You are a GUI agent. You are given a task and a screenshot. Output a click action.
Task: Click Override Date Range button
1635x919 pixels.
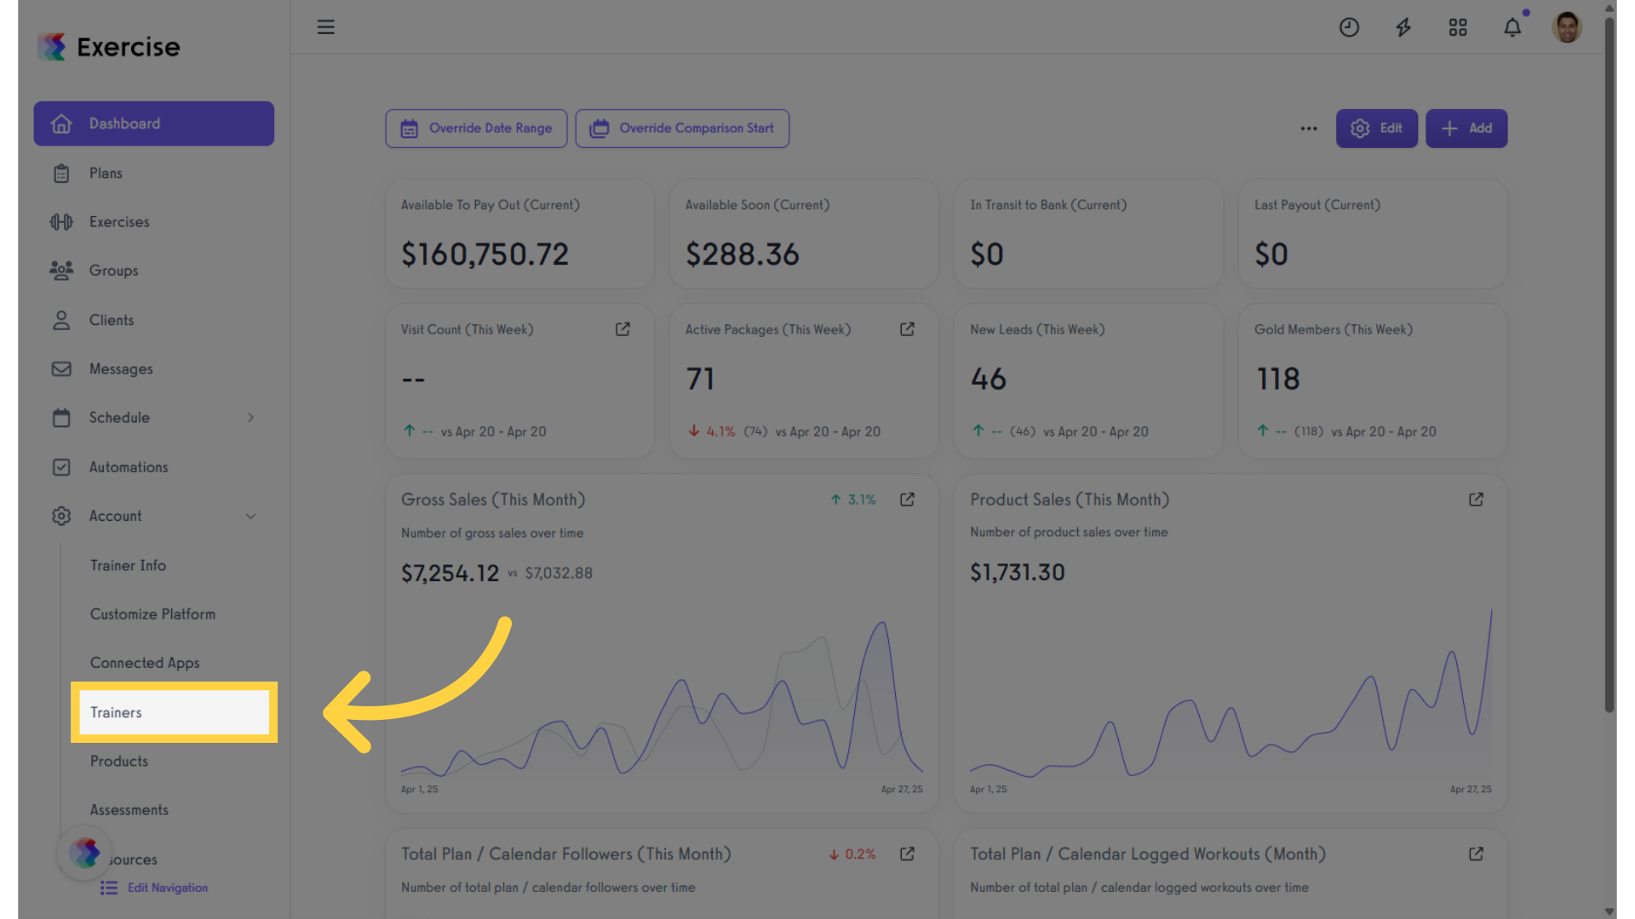pyautogui.click(x=476, y=128)
